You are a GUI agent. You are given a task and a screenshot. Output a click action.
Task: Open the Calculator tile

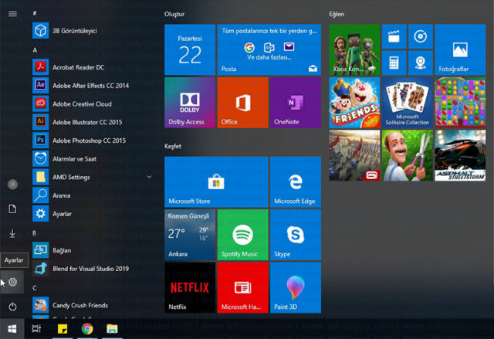[x=394, y=63]
